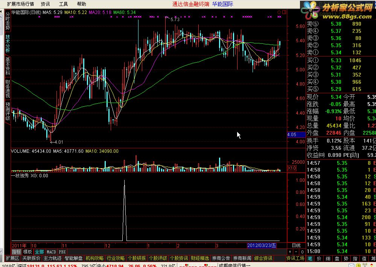Open 综合资讯 tab
Viewport: 376px width, 267px height.
tap(263, 258)
